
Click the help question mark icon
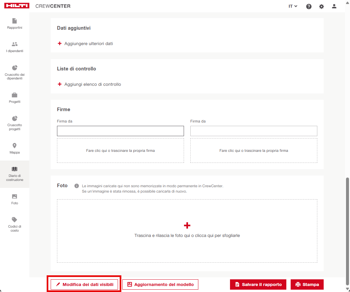(x=309, y=6)
